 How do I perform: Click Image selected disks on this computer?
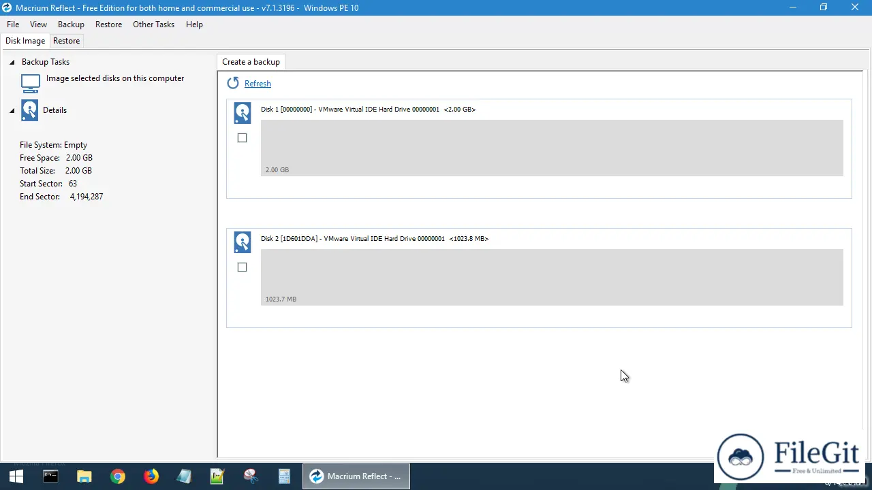115,78
